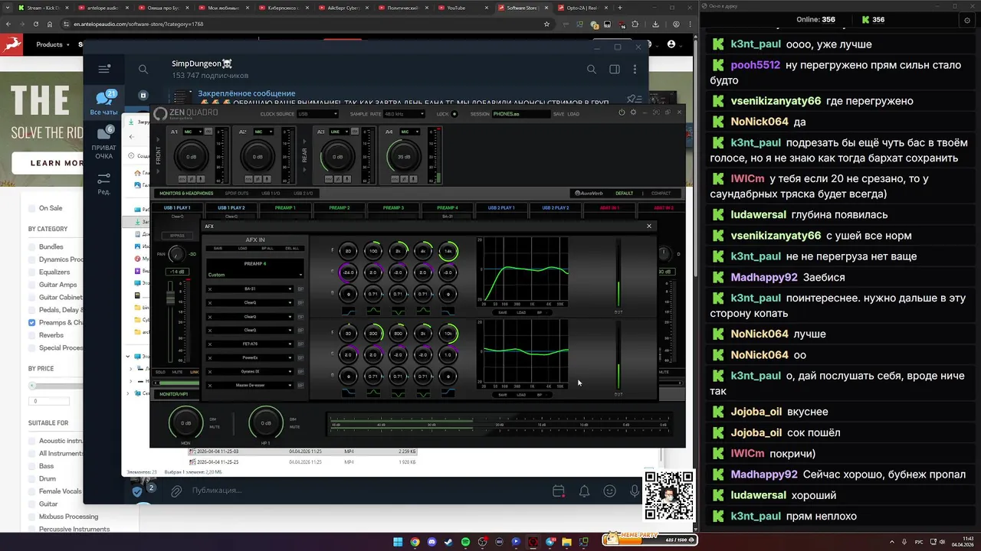The image size is (981, 551).
Task: Open the Clock Source USB dropdown
Action: point(317,114)
